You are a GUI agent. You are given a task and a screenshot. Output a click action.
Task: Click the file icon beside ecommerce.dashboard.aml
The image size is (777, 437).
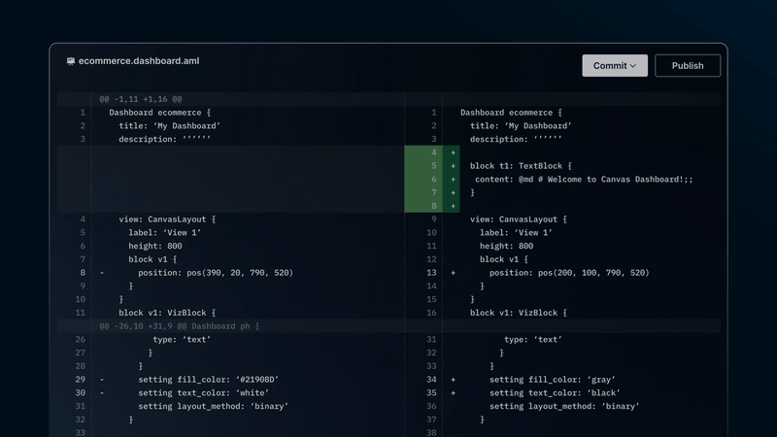tap(70, 61)
